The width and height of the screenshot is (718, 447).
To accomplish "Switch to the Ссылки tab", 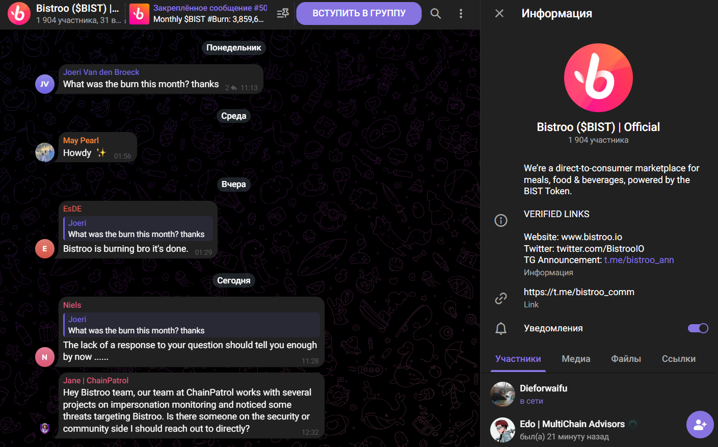I will coord(679,359).
